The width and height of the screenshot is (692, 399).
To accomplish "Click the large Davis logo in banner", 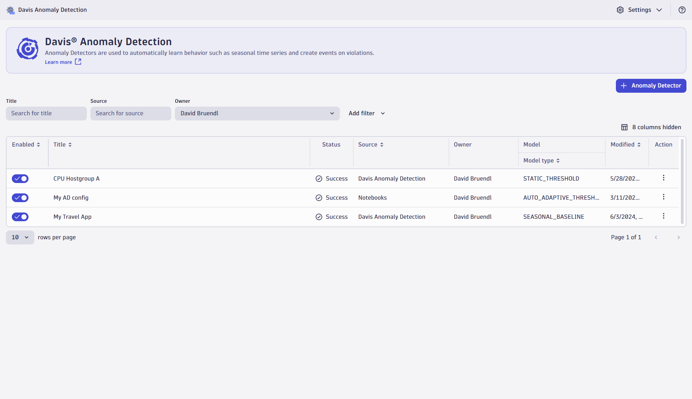I will point(27,49).
